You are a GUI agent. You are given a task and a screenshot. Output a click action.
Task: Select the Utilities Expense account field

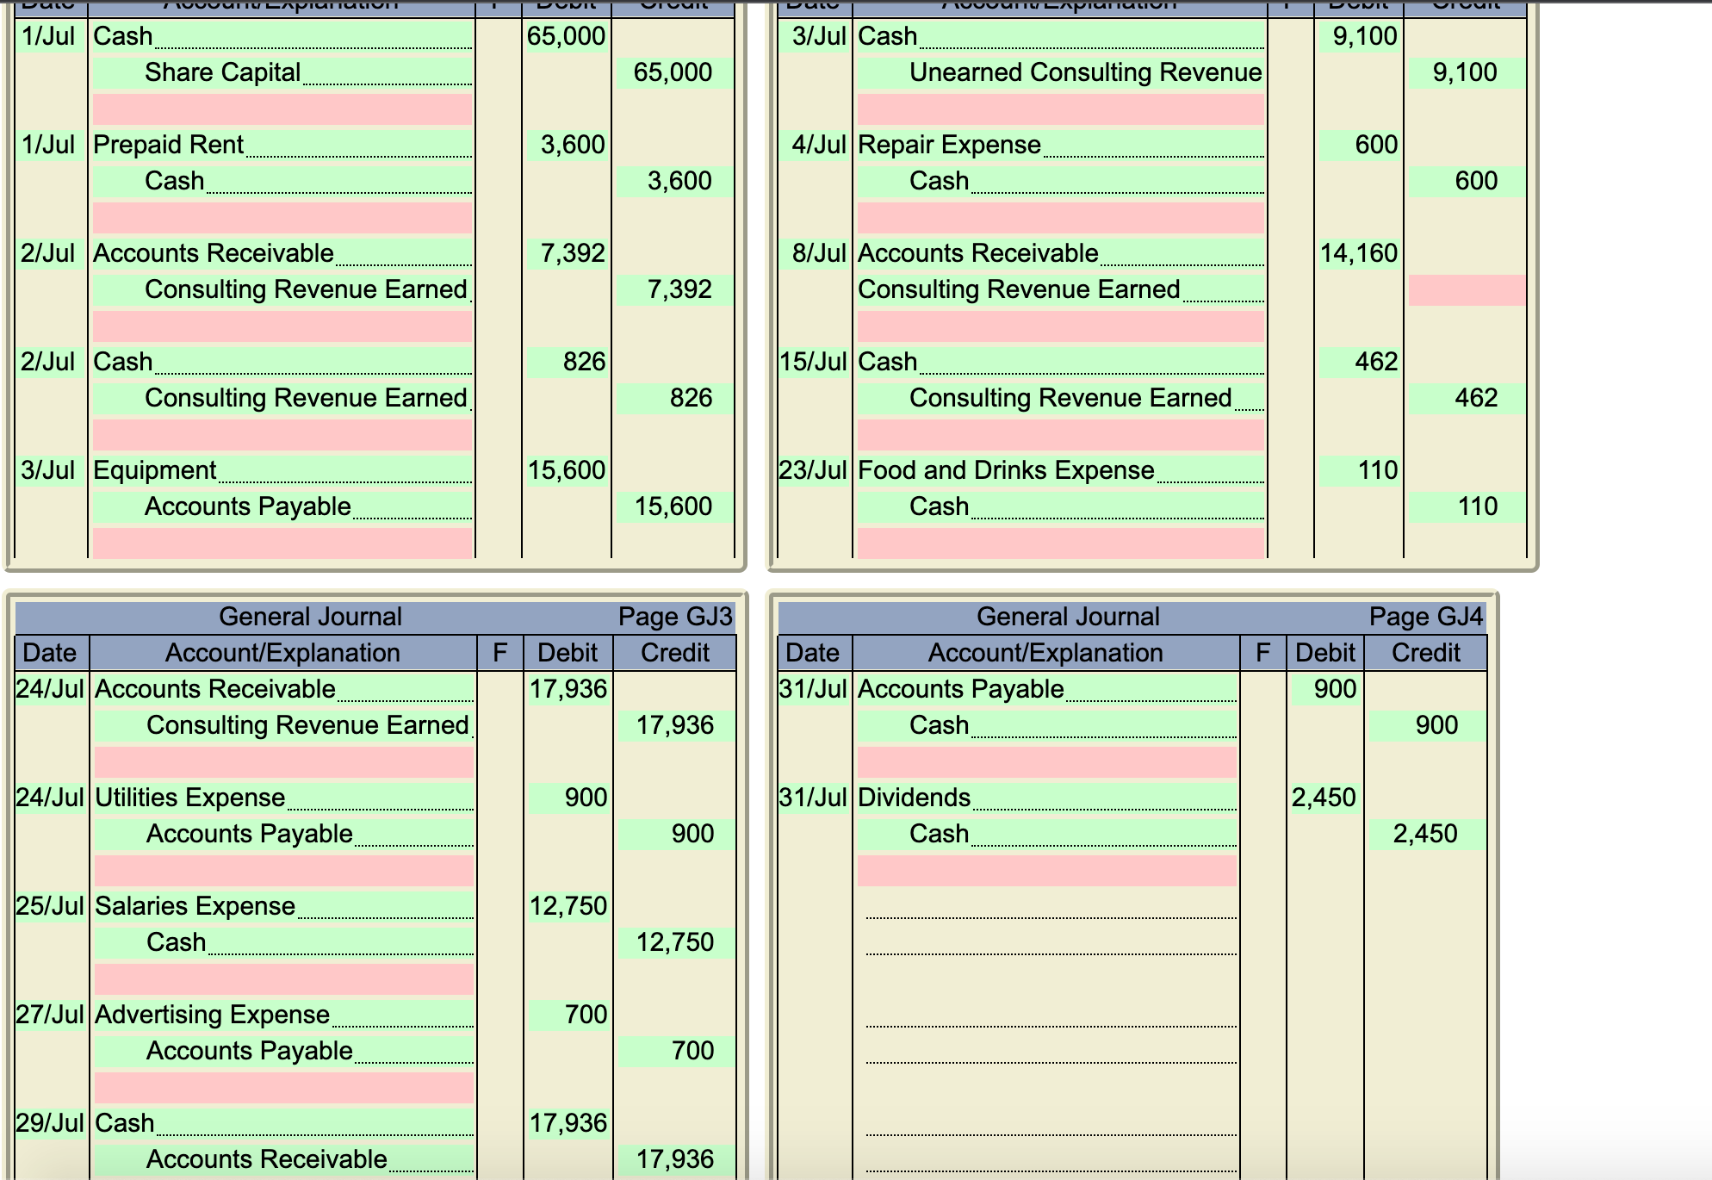(x=282, y=798)
